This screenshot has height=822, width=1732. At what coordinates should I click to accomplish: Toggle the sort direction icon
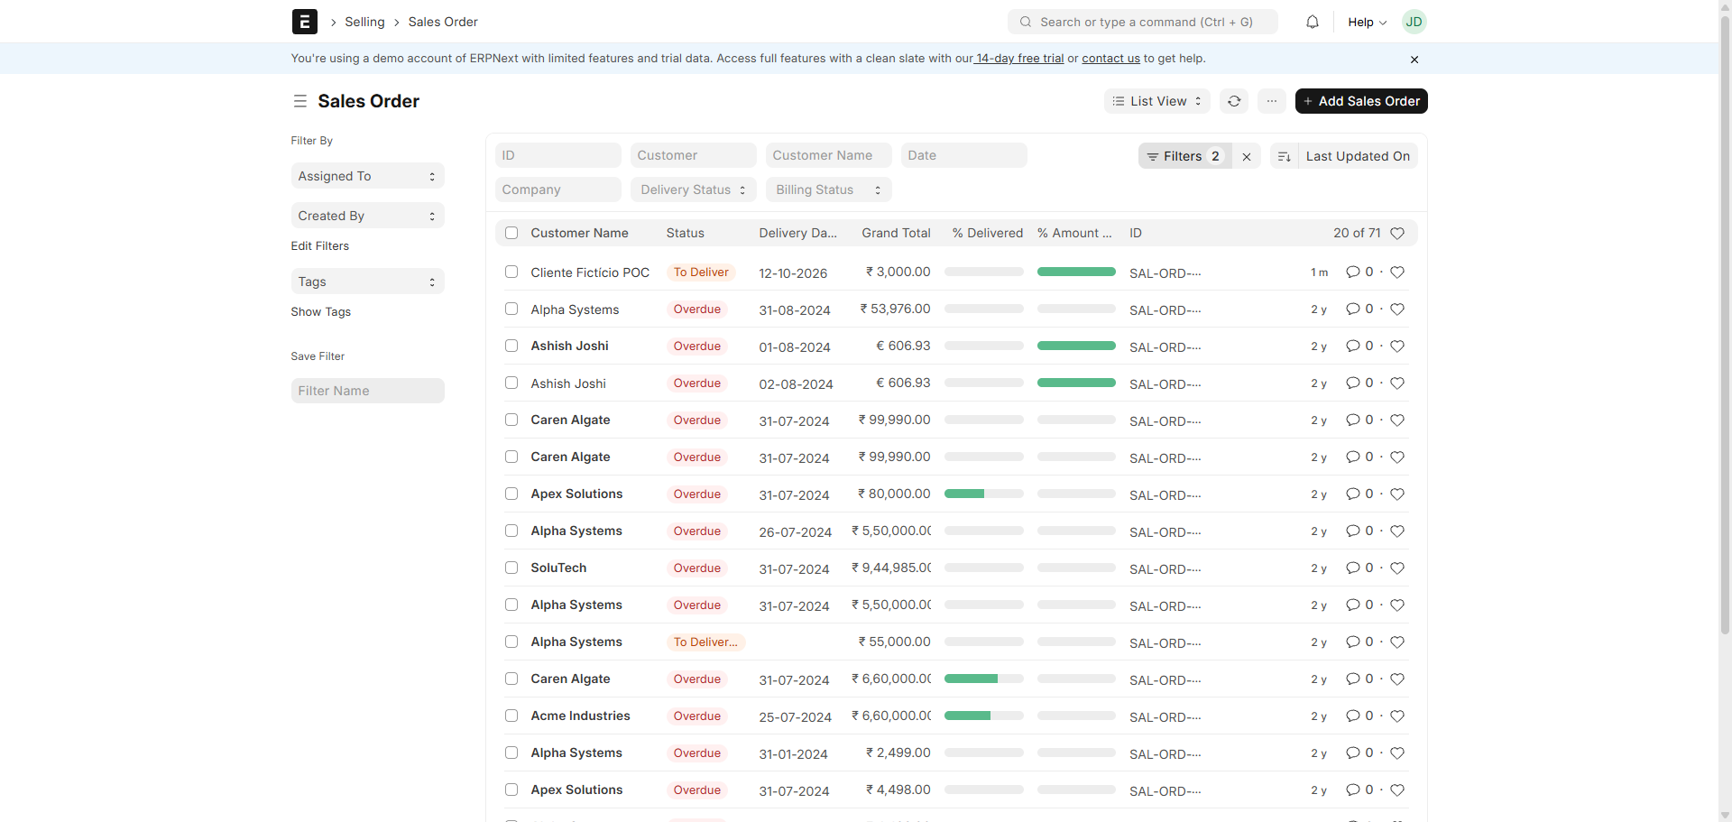click(1285, 156)
